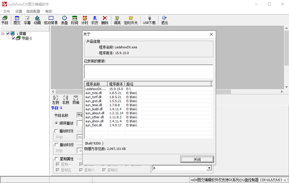Select the 图文 (Image-Text) tool
289x183 pixels.
tap(17, 20)
